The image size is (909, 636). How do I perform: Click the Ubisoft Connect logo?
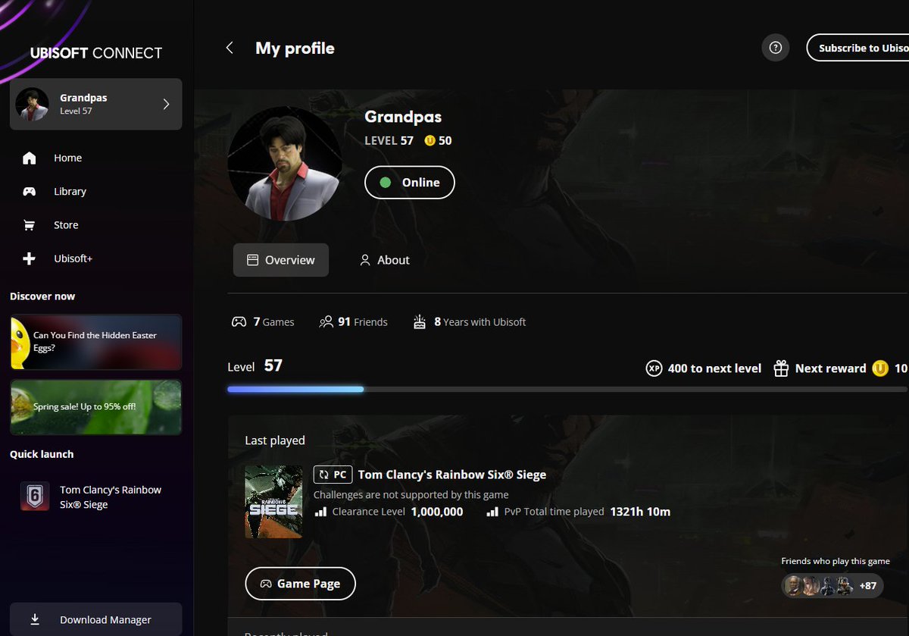click(96, 53)
